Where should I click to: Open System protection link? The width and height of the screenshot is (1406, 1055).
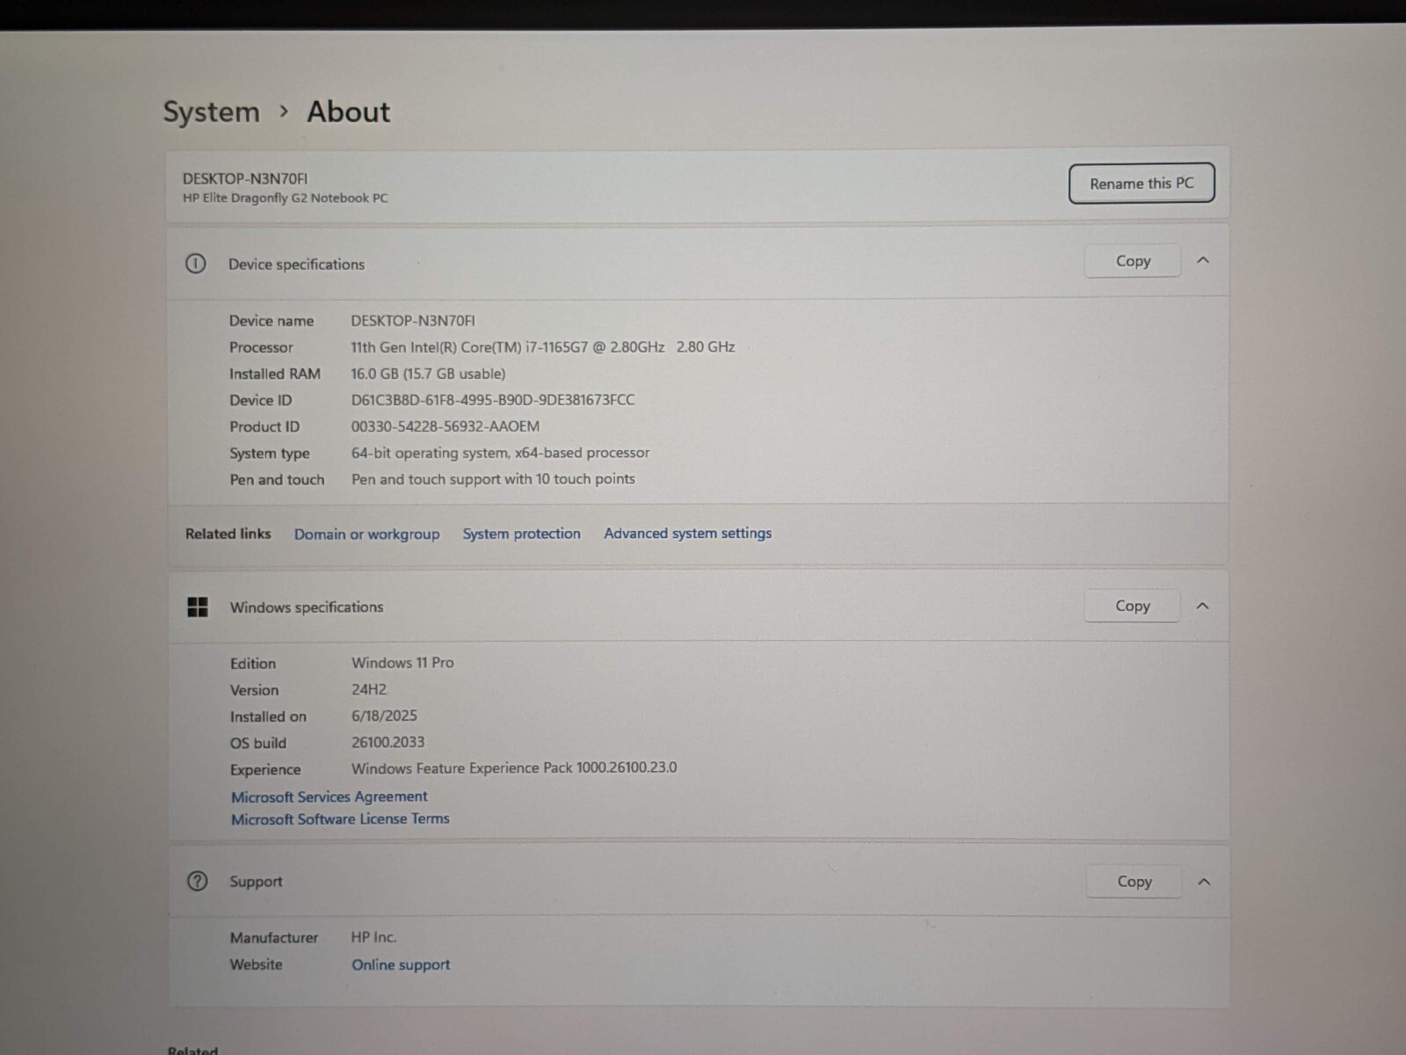(x=521, y=534)
